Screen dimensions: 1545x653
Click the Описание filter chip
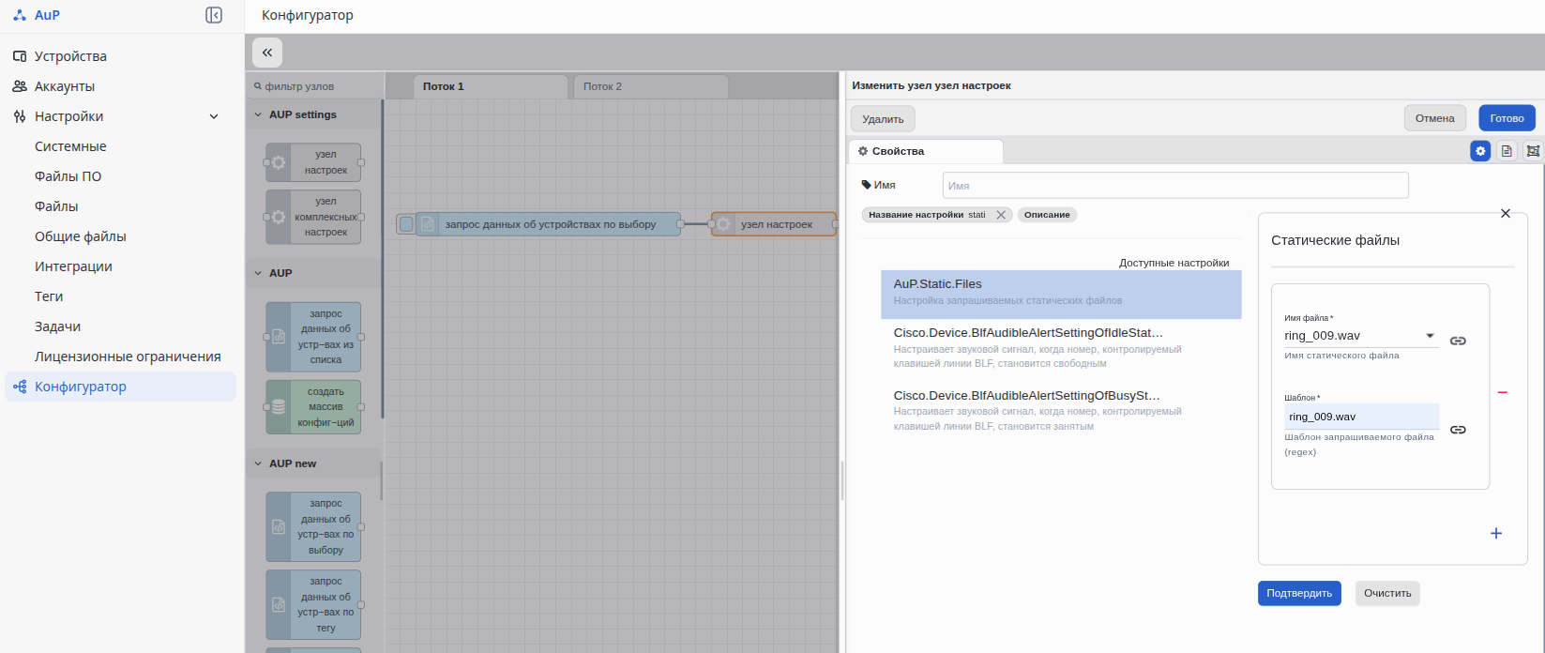pyautogui.click(x=1047, y=215)
